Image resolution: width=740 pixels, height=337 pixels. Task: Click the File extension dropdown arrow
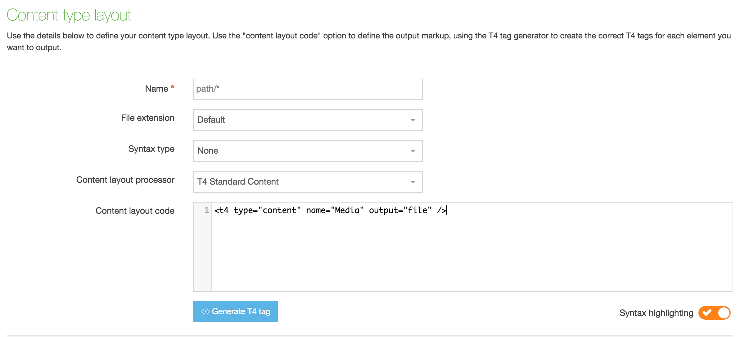coord(413,120)
